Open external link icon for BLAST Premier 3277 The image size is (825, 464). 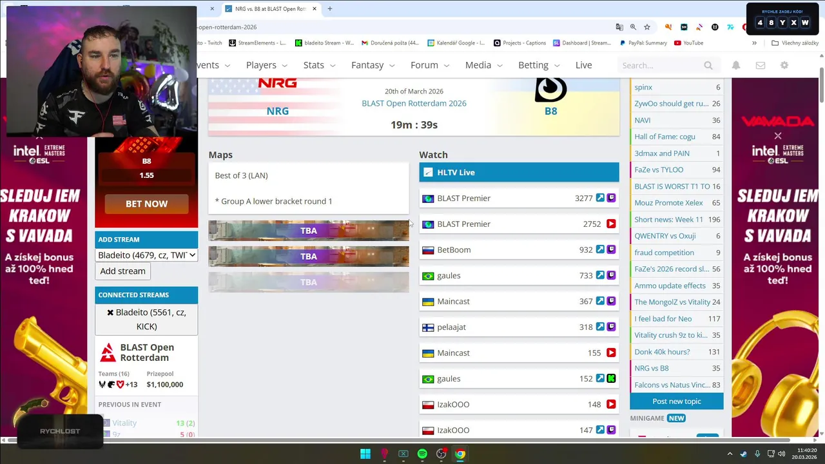[600, 198]
